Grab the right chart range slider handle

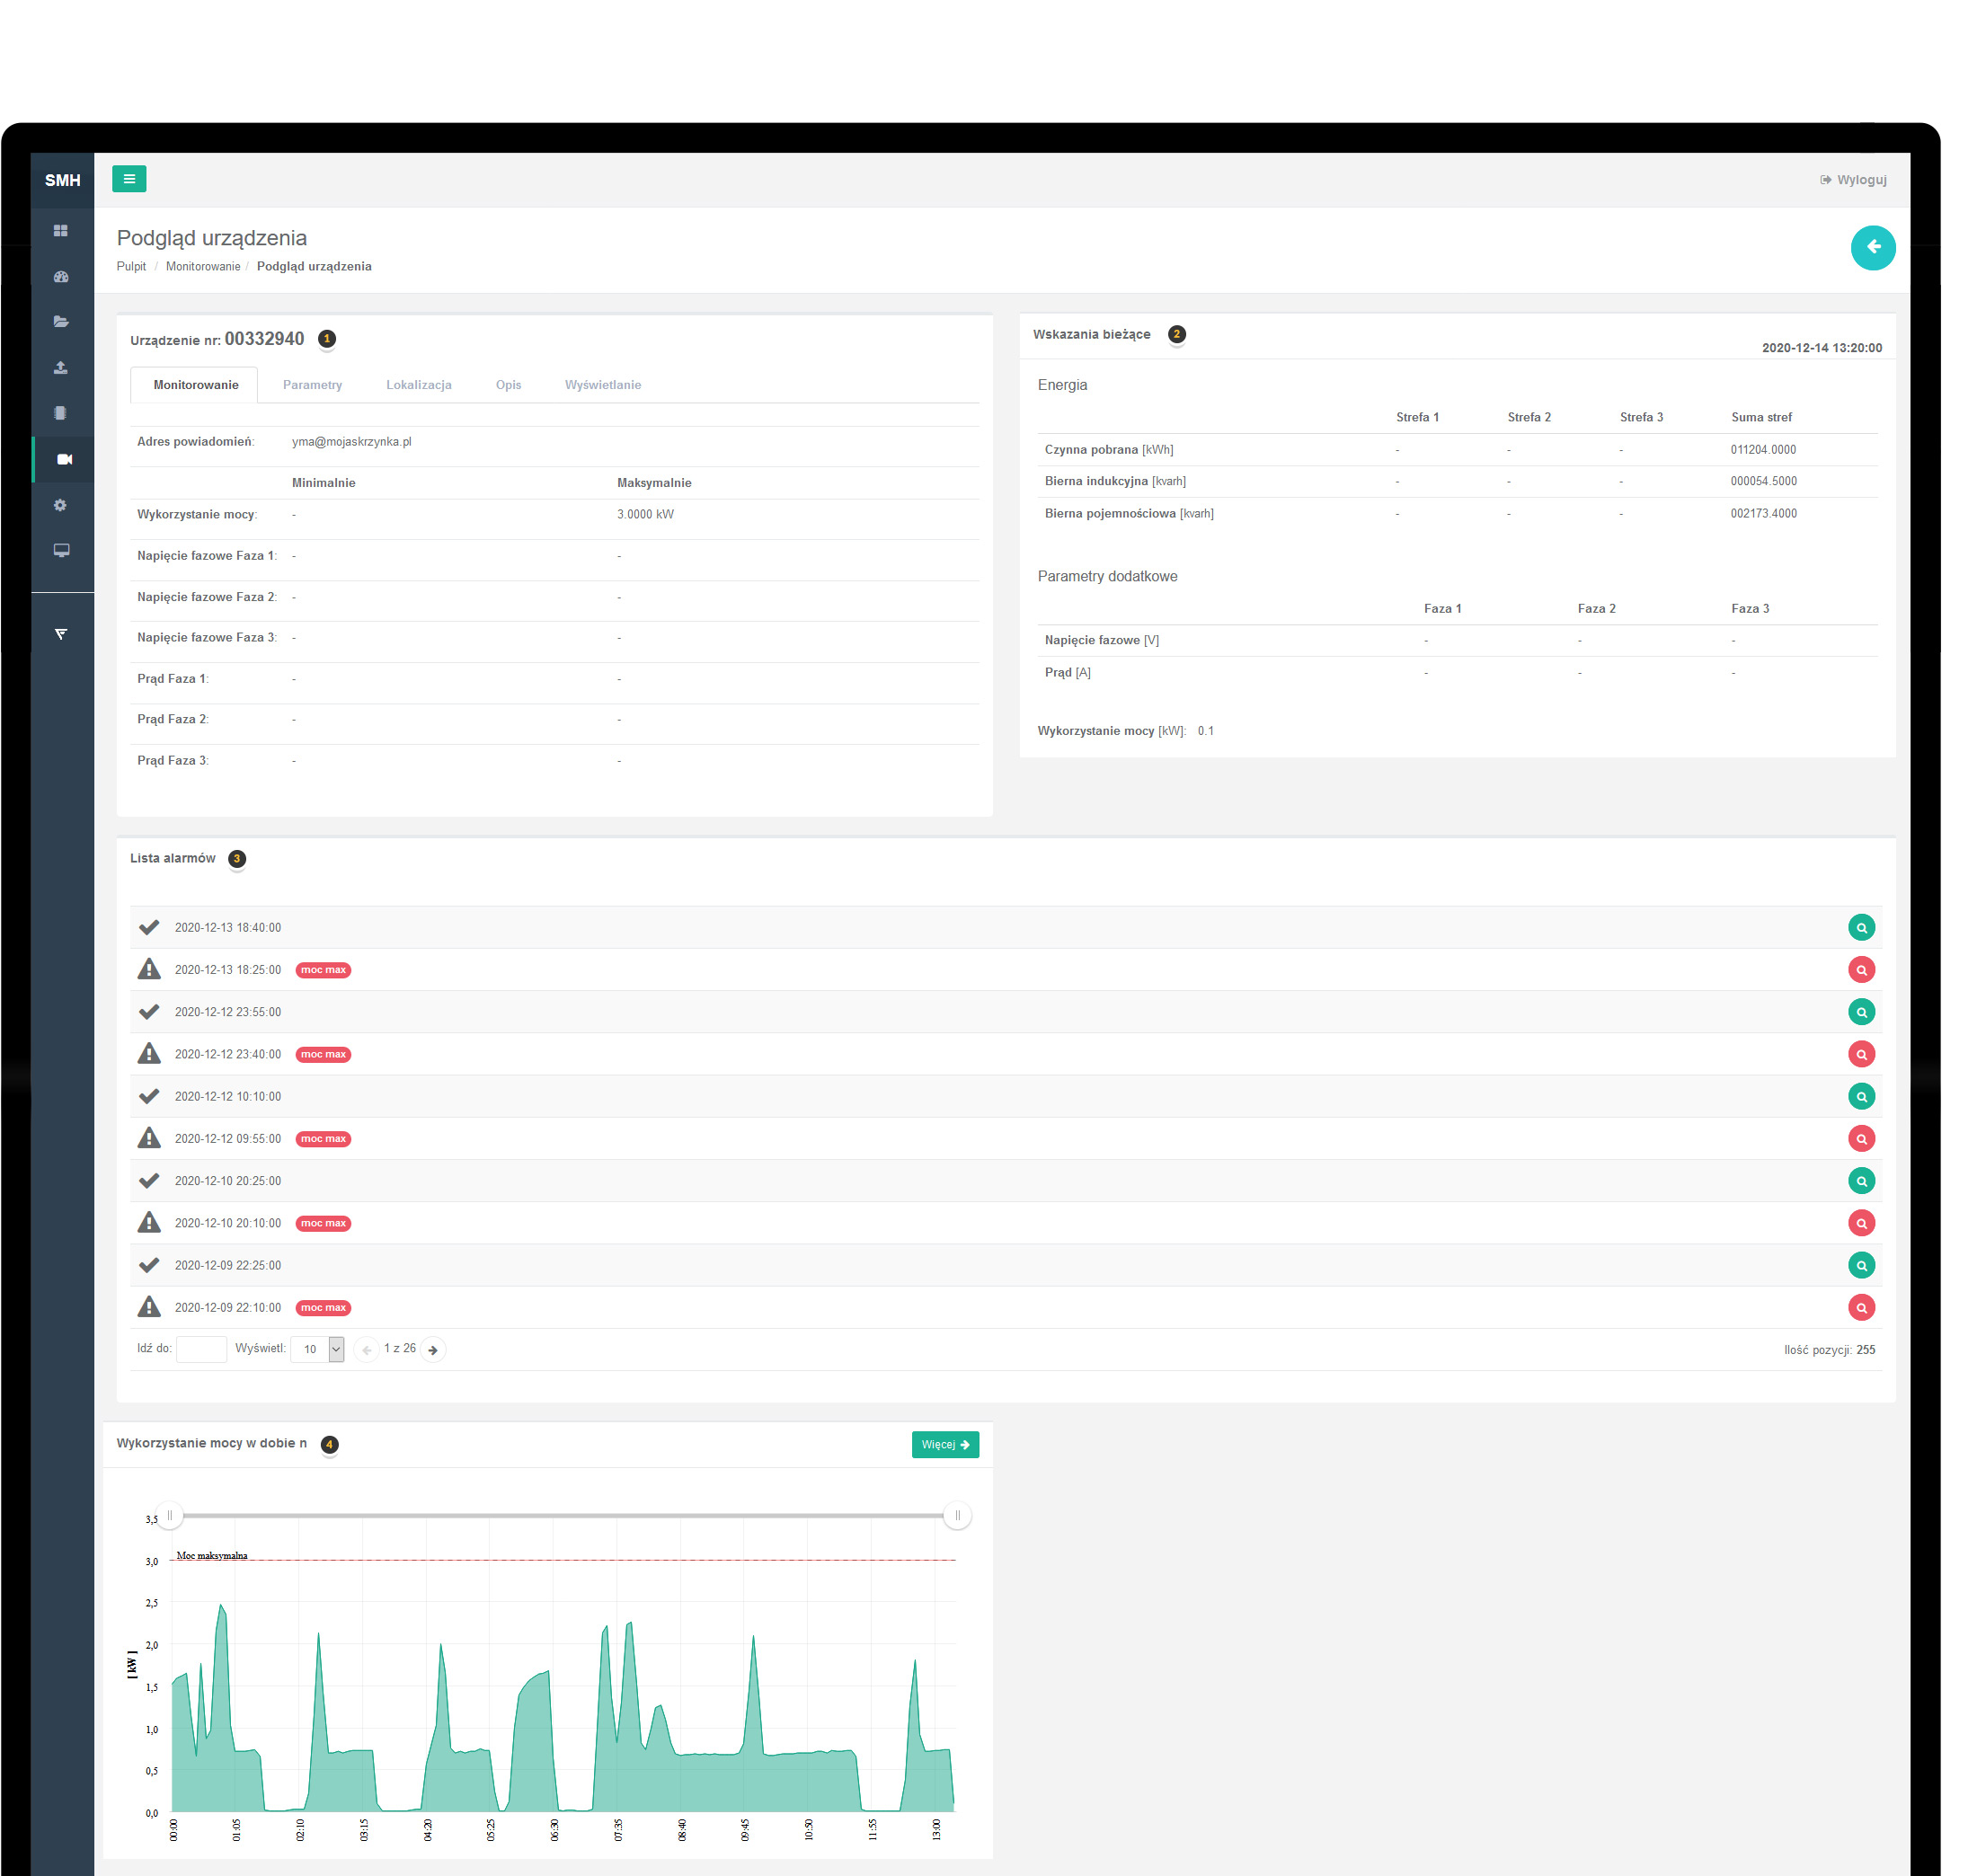[957, 1516]
